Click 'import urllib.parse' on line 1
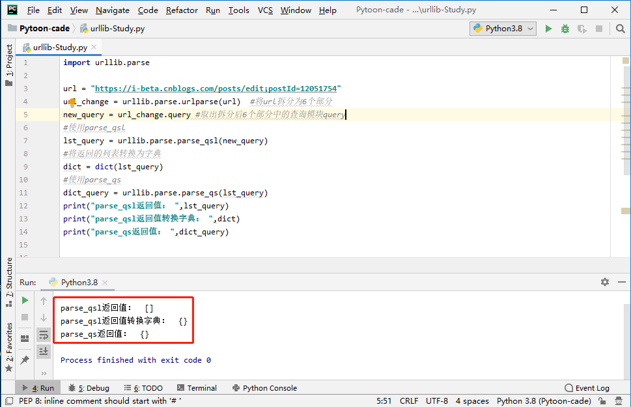631x407 pixels. 106,63
